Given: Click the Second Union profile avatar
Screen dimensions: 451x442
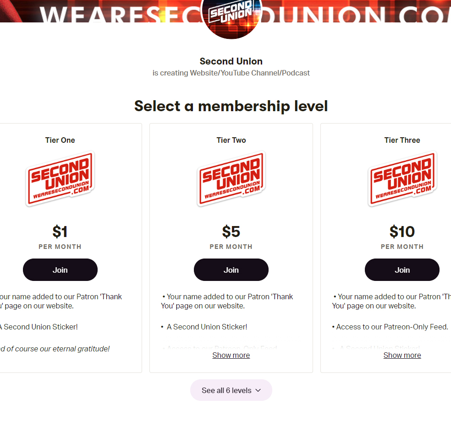Looking at the screenshot, I should (x=231, y=16).
